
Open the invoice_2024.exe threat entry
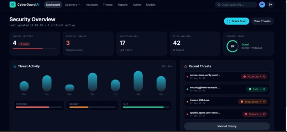(227, 102)
